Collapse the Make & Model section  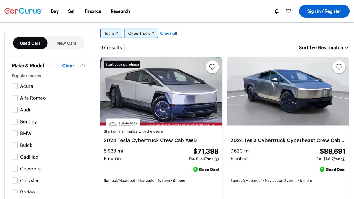pos(83,65)
